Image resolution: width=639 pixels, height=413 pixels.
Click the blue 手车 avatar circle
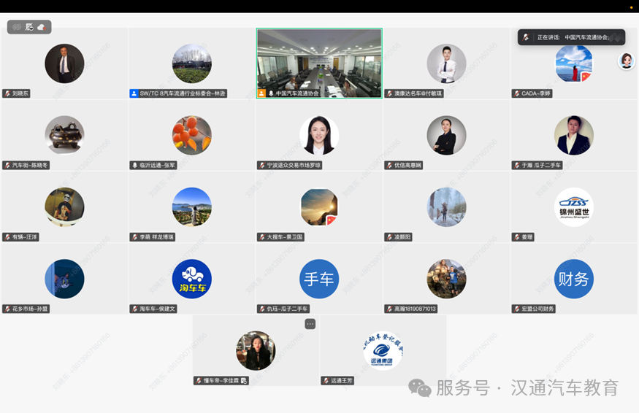click(x=319, y=279)
